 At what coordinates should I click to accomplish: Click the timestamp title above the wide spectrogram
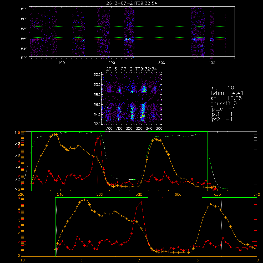tap(131, 3)
